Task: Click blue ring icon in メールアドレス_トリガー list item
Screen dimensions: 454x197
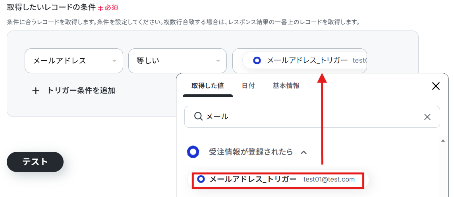Action: pos(201,179)
